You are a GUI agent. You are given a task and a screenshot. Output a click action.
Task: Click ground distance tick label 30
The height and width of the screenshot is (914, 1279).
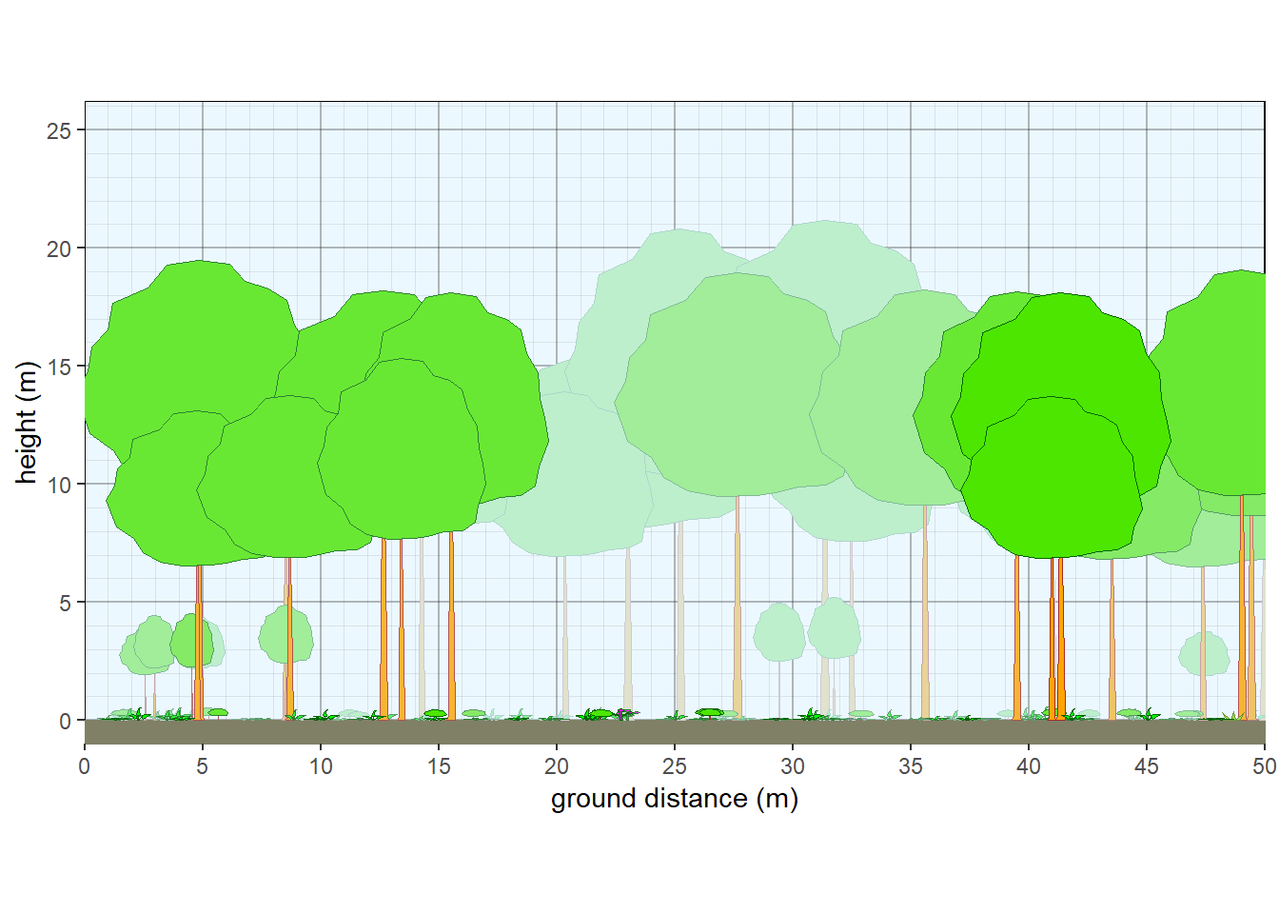pyautogui.click(x=793, y=766)
